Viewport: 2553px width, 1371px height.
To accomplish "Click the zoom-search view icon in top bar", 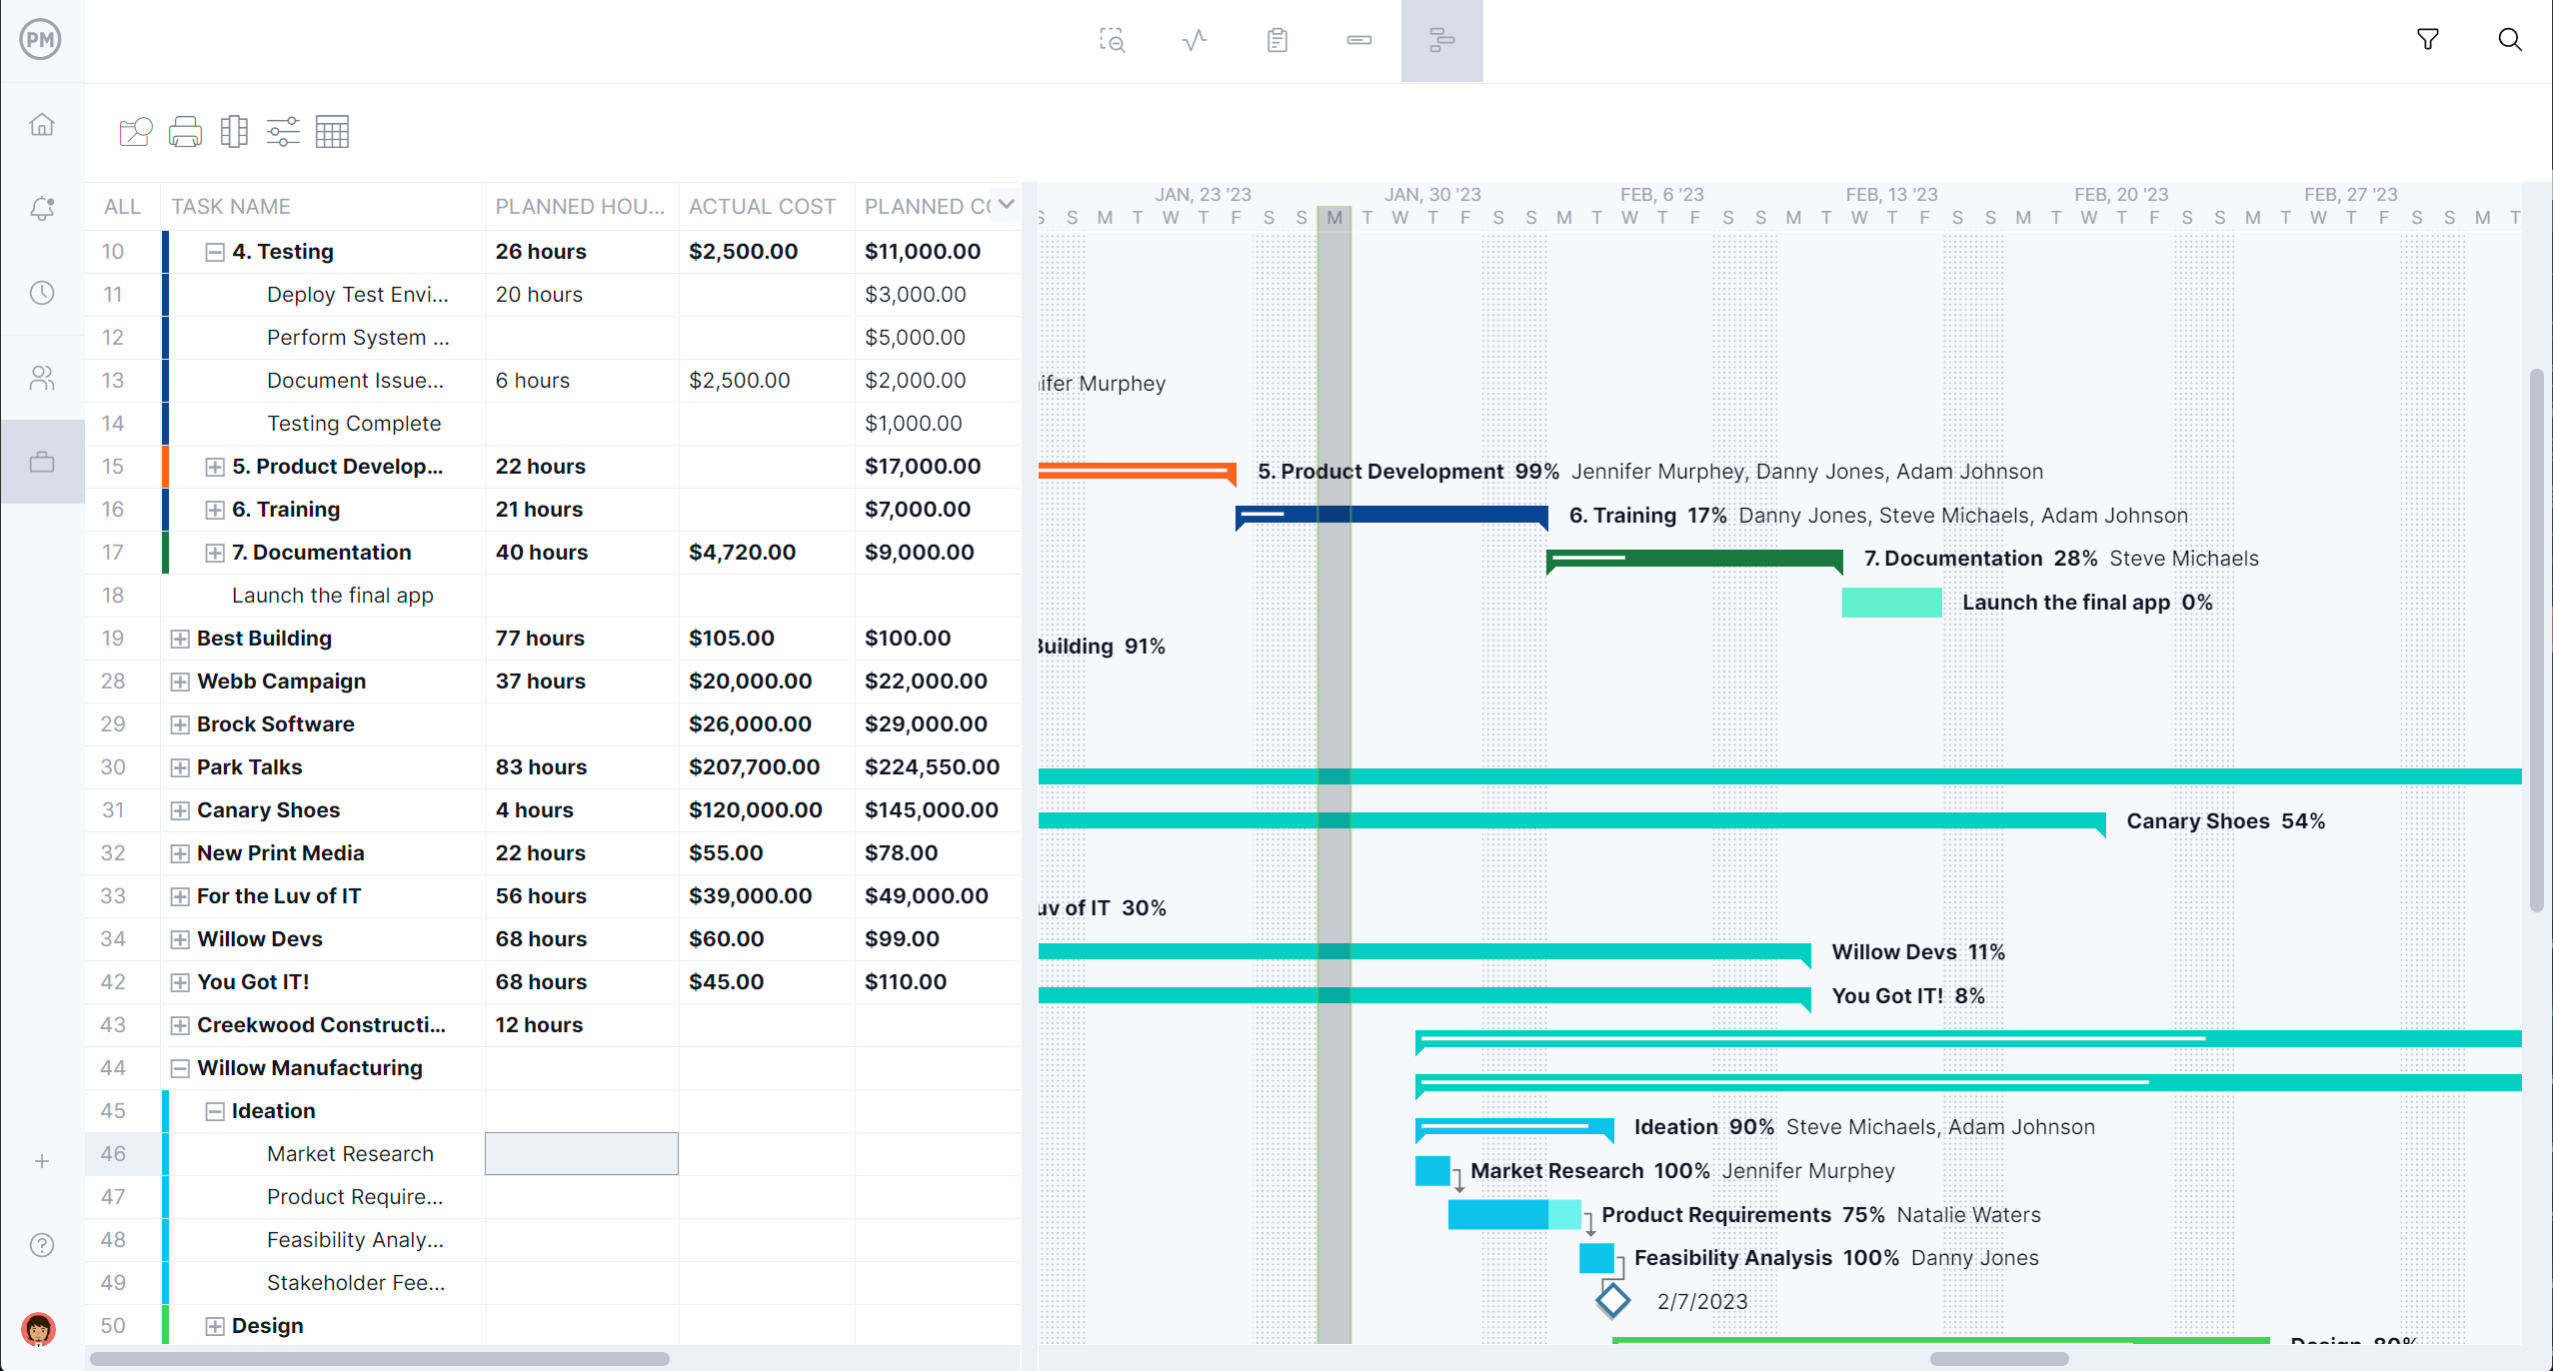I will 1113,40.
